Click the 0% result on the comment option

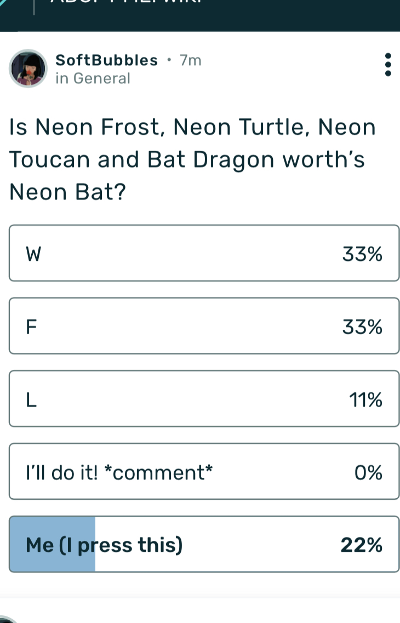click(x=368, y=472)
